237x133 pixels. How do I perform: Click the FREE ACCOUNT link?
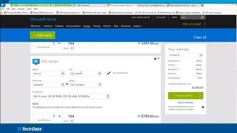click(192, 24)
